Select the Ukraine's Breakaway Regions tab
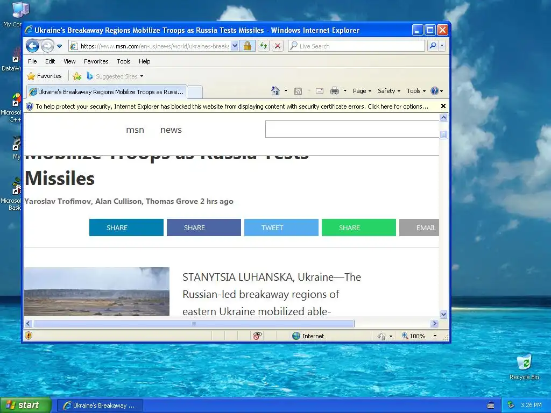This screenshot has height=413, width=551. pyautogui.click(x=107, y=92)
